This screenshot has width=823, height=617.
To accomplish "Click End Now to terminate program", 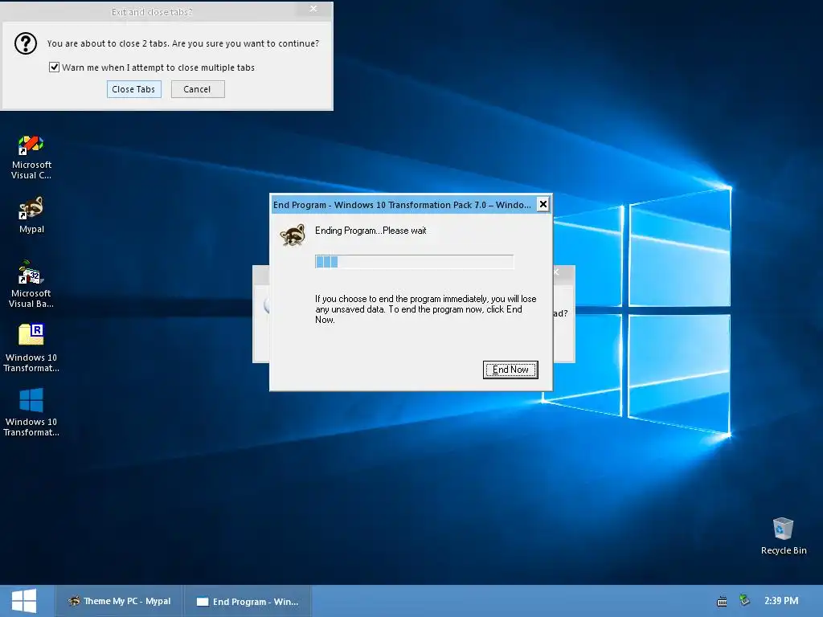I will click(510, 370).
